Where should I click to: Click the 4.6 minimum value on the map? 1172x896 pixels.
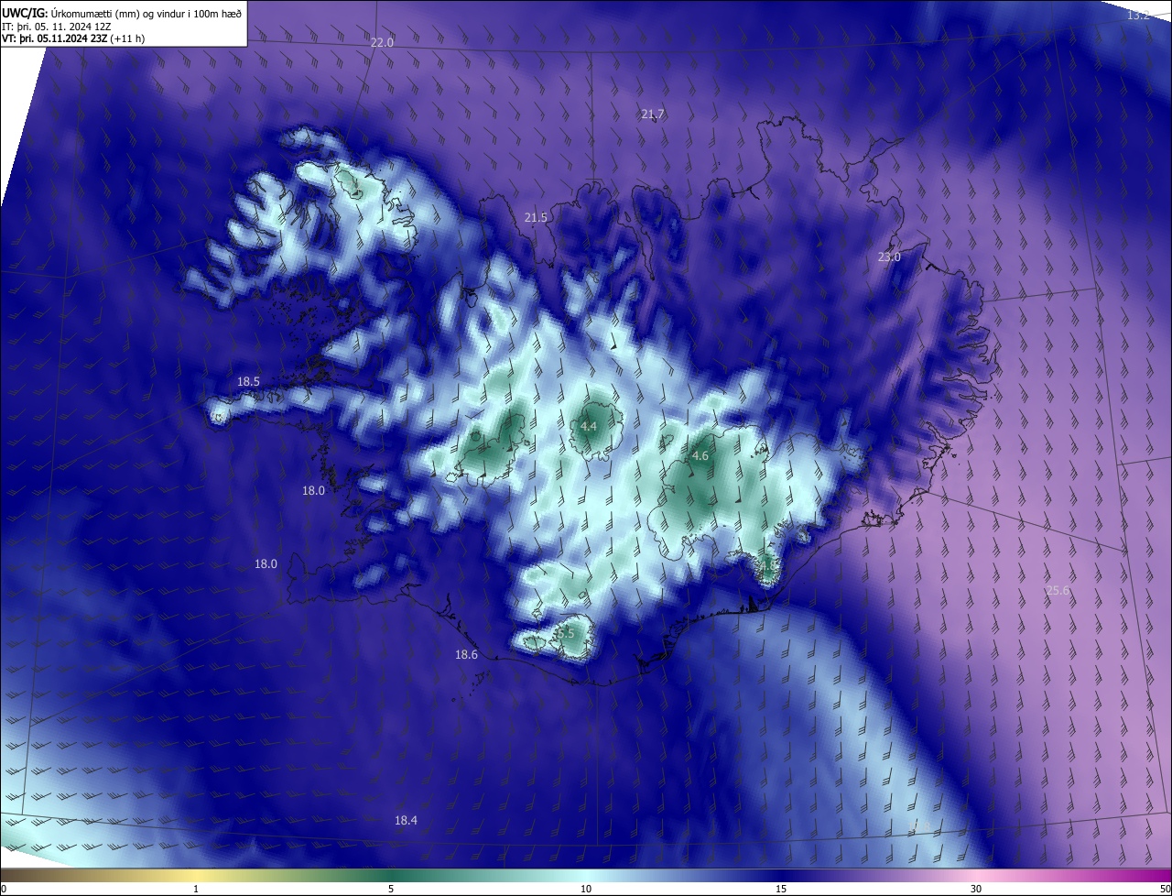tap(700, 455)
